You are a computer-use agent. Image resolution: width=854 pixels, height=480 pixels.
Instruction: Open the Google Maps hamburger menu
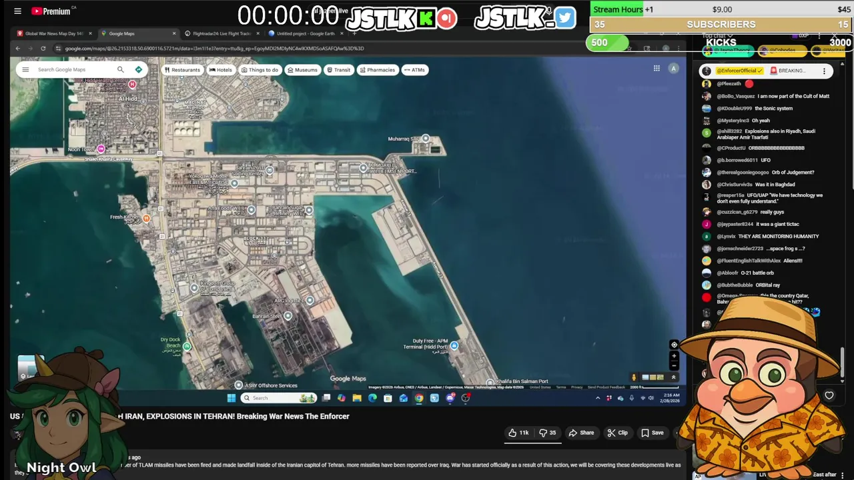click(x=25, y=69)
